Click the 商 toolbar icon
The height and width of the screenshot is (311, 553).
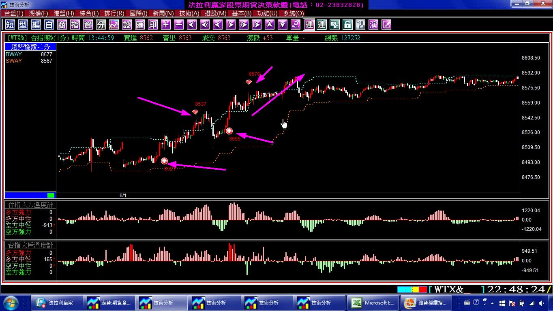point(62,25)
